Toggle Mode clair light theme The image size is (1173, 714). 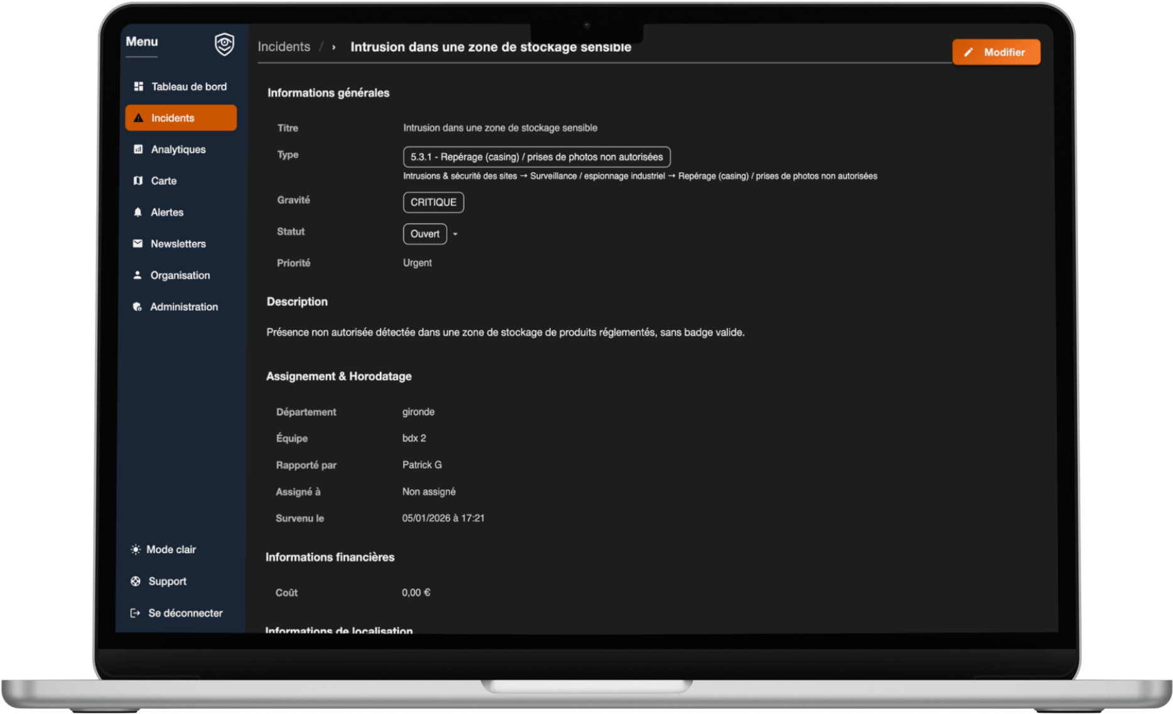163,549
